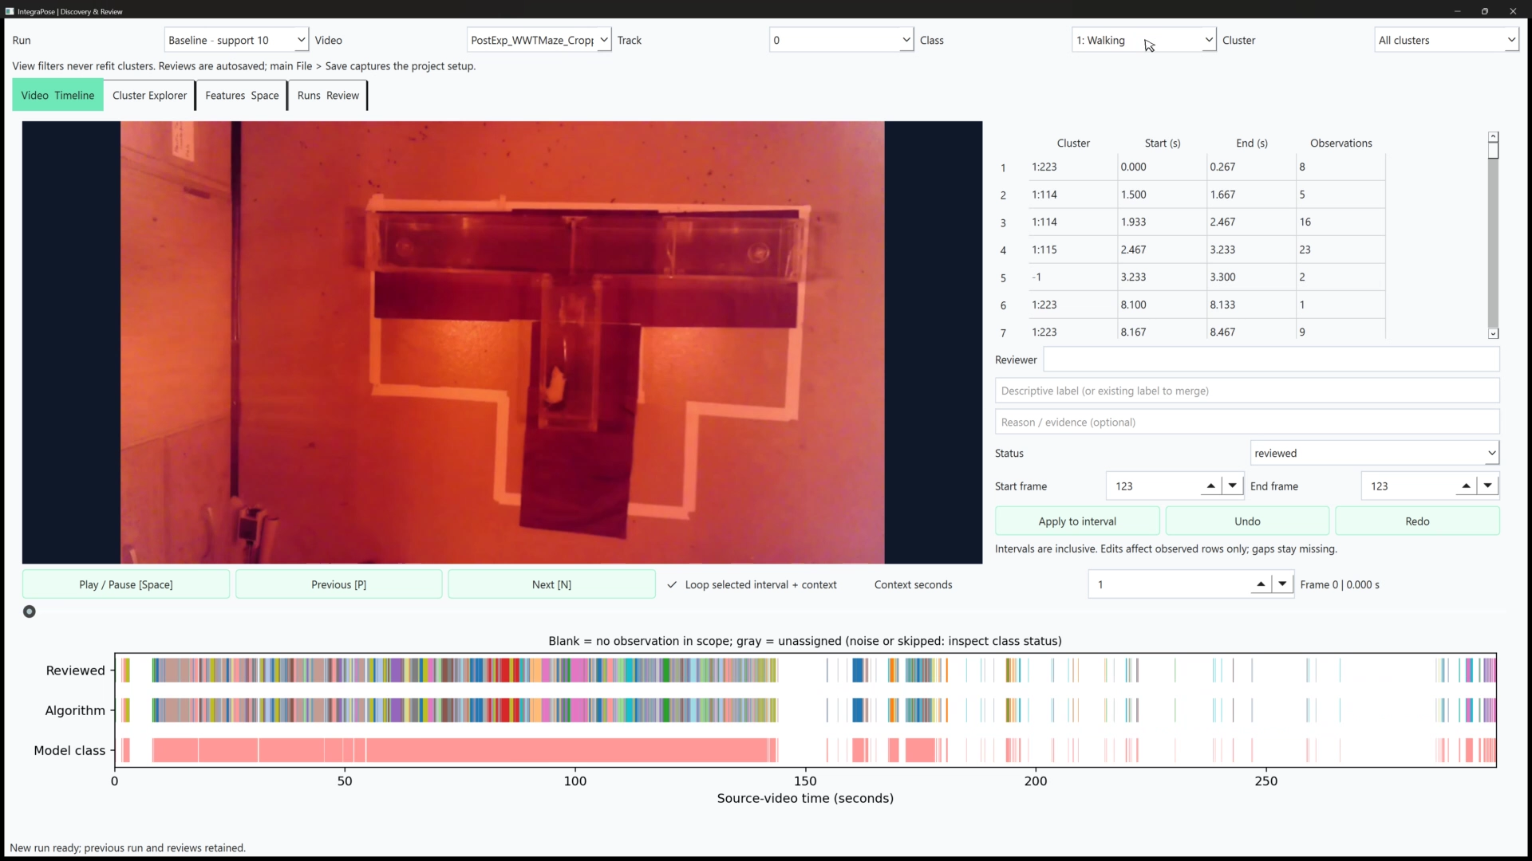Click the video frame preview
The height and width of the screenshot is (861, 1532).
pos(502,342)
